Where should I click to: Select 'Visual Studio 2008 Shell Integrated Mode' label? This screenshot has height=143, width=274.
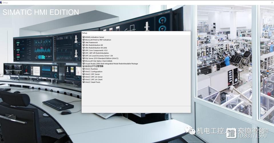111,63
